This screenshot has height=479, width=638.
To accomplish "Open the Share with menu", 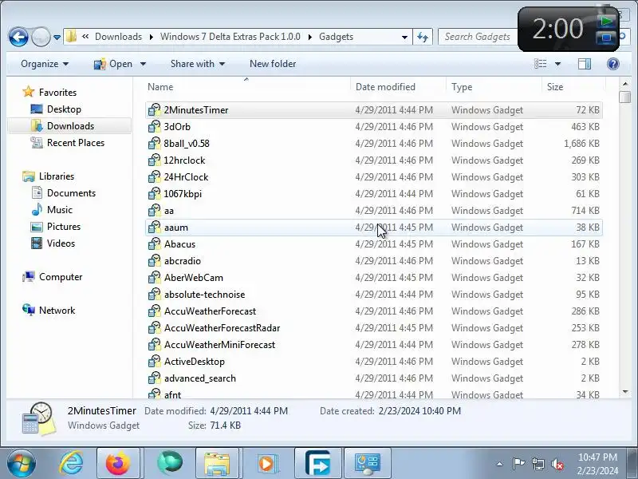I will (x=198, y=64).
